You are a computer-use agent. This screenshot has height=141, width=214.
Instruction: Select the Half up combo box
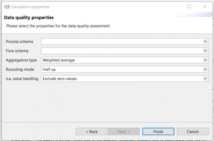click(x=125, y=69)
